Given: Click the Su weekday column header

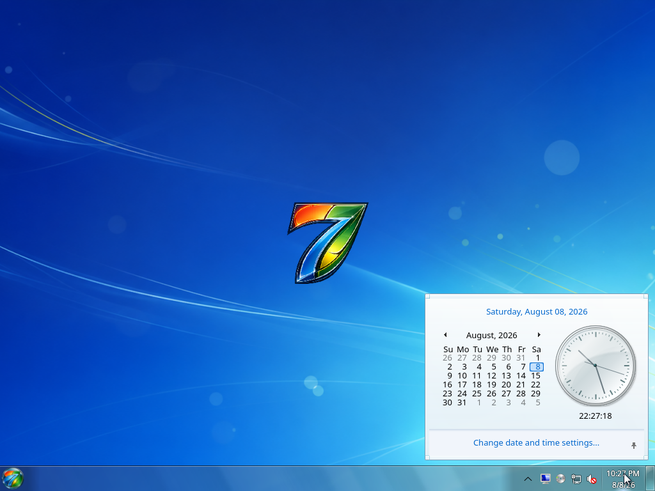Looking at the screenshot, I should click(448, 350).
